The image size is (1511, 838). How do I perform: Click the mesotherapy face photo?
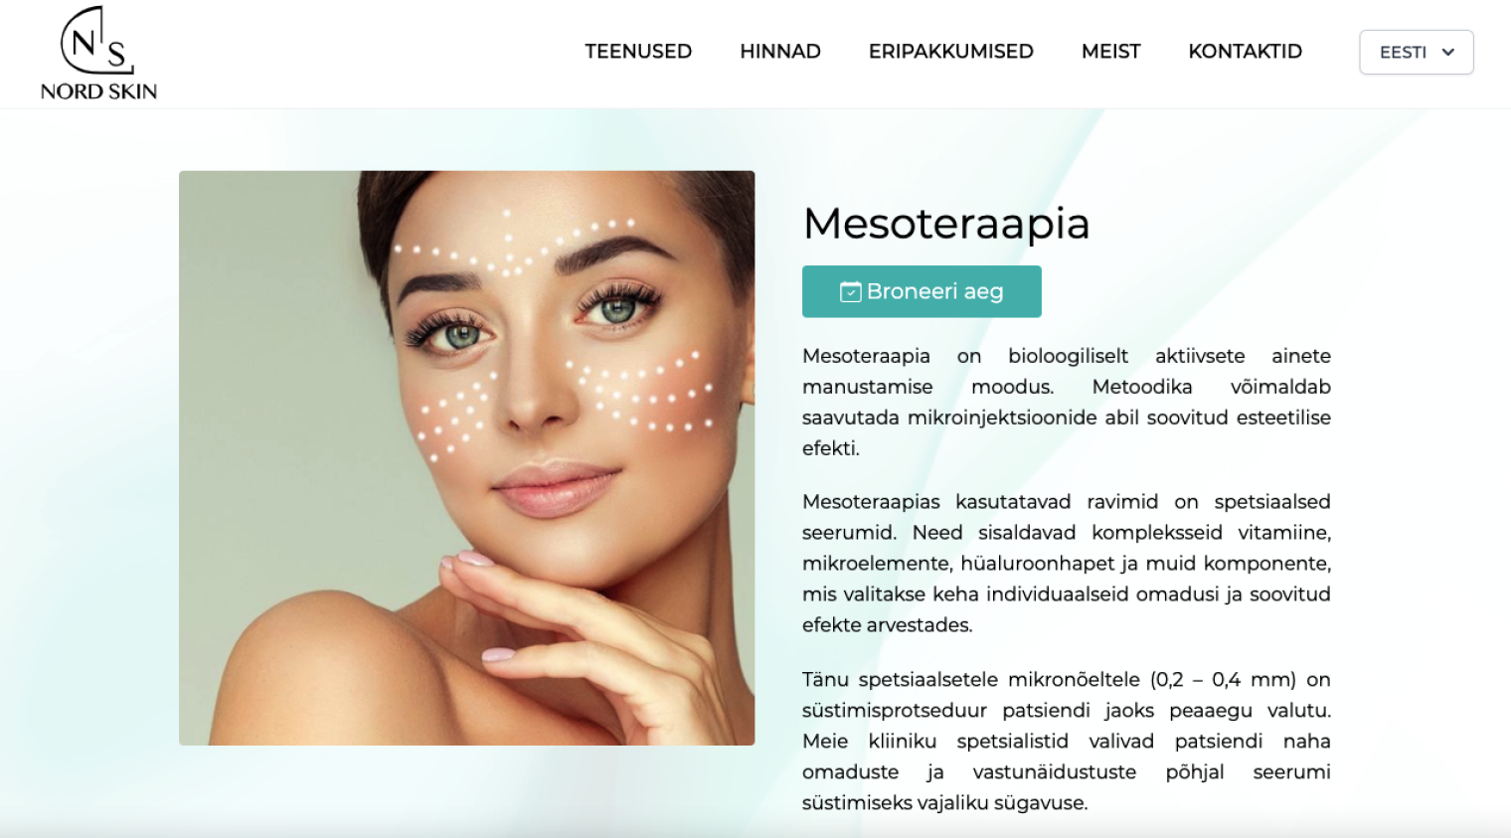(x=466, y=458)
